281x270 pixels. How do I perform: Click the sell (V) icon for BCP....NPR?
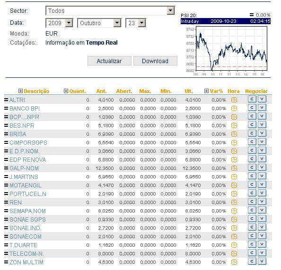point(262,116)
